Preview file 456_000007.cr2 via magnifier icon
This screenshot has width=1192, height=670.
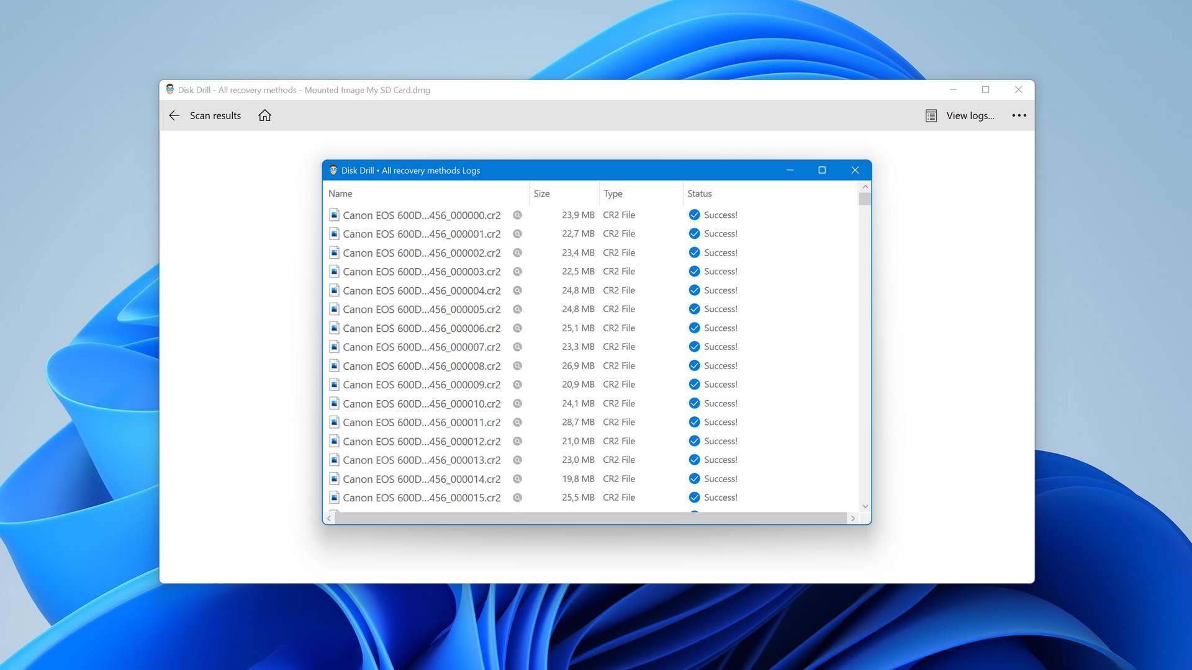pos(517,347)
